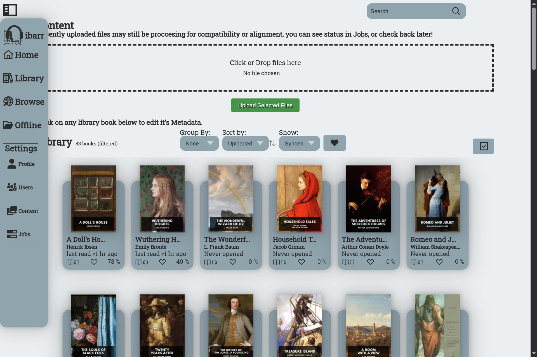Toggle favorites-only heart filter
Viewport: 537px width, 357px height.
(x=334, y=143)
